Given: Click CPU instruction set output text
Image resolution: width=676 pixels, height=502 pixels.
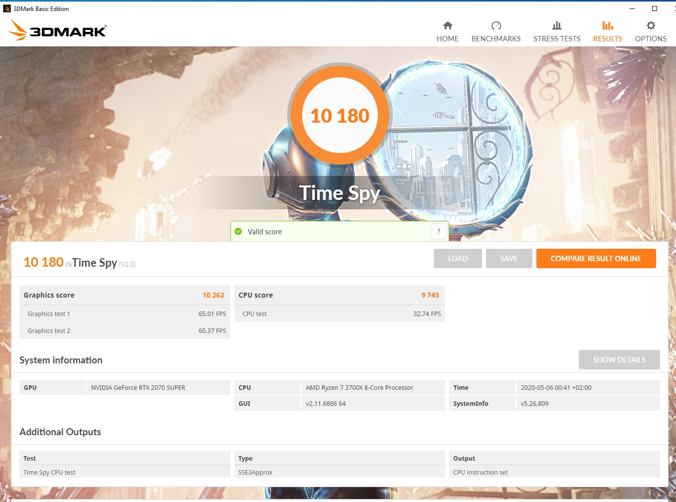Looking at the screenshot, I should pyautogui.click(x=481, y=473).
